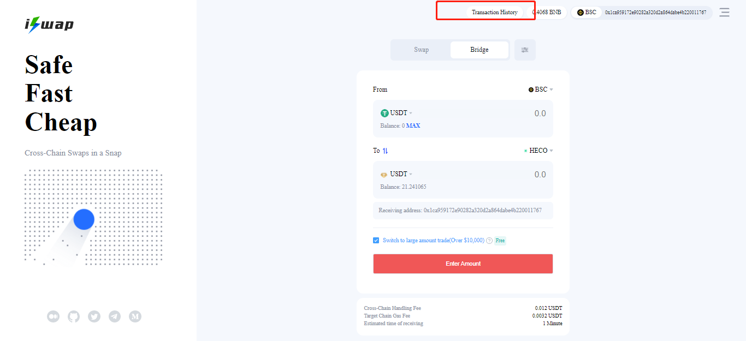Click the USDT token icon in the To section
Screen dimensions: 746x341
tap(384, 175)
